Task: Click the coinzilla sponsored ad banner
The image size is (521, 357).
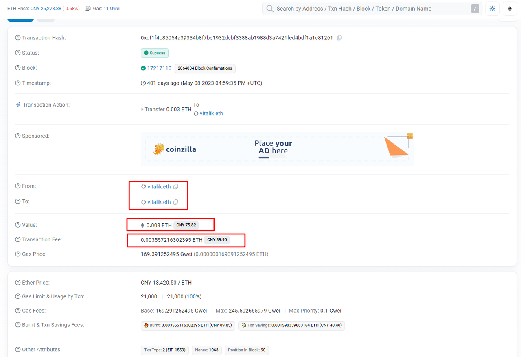Action: pos(277,149)
